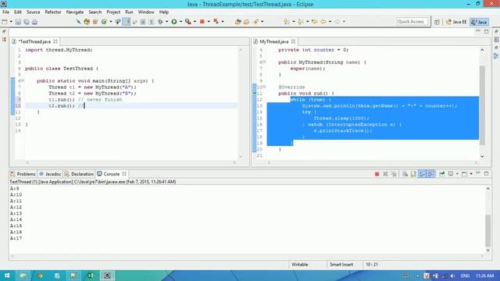Click the Forward navigation arrow

[337, 22]
